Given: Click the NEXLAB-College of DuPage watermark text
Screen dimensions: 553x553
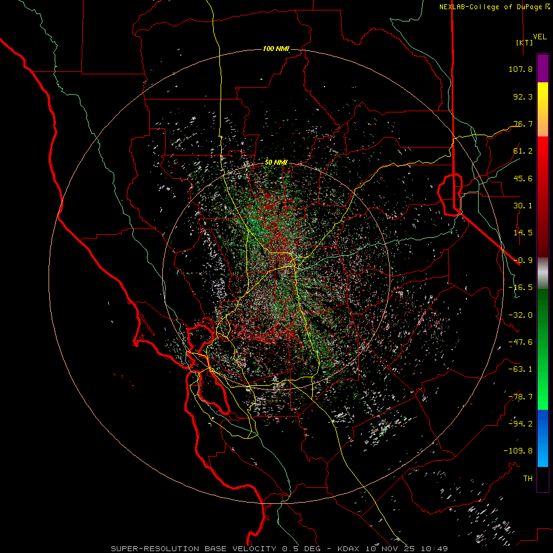Looking at the screenshot, I should point(495,7).
